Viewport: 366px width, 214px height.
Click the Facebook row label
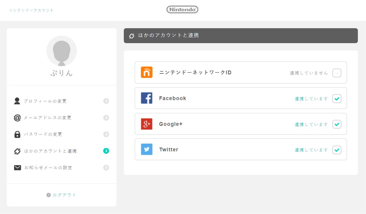click(173, 98)
